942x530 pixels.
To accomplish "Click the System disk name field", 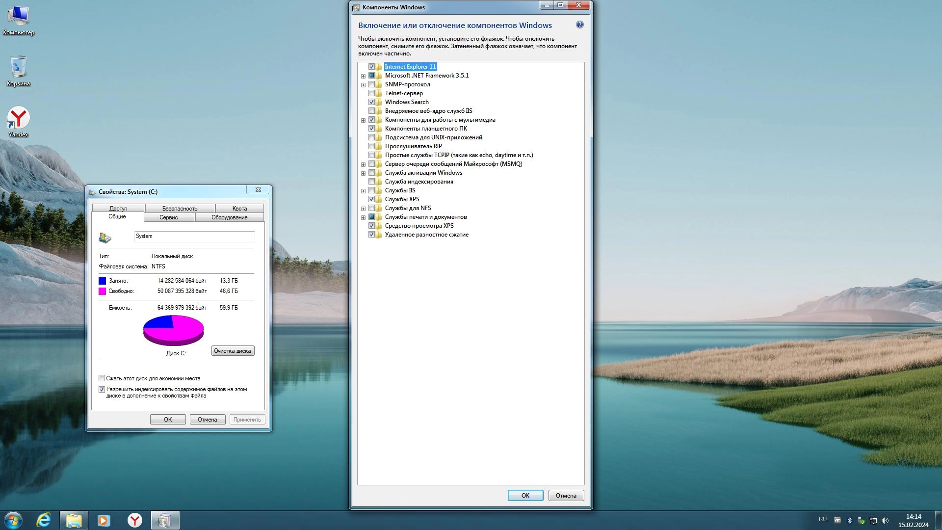I will (x=194, y=237).
